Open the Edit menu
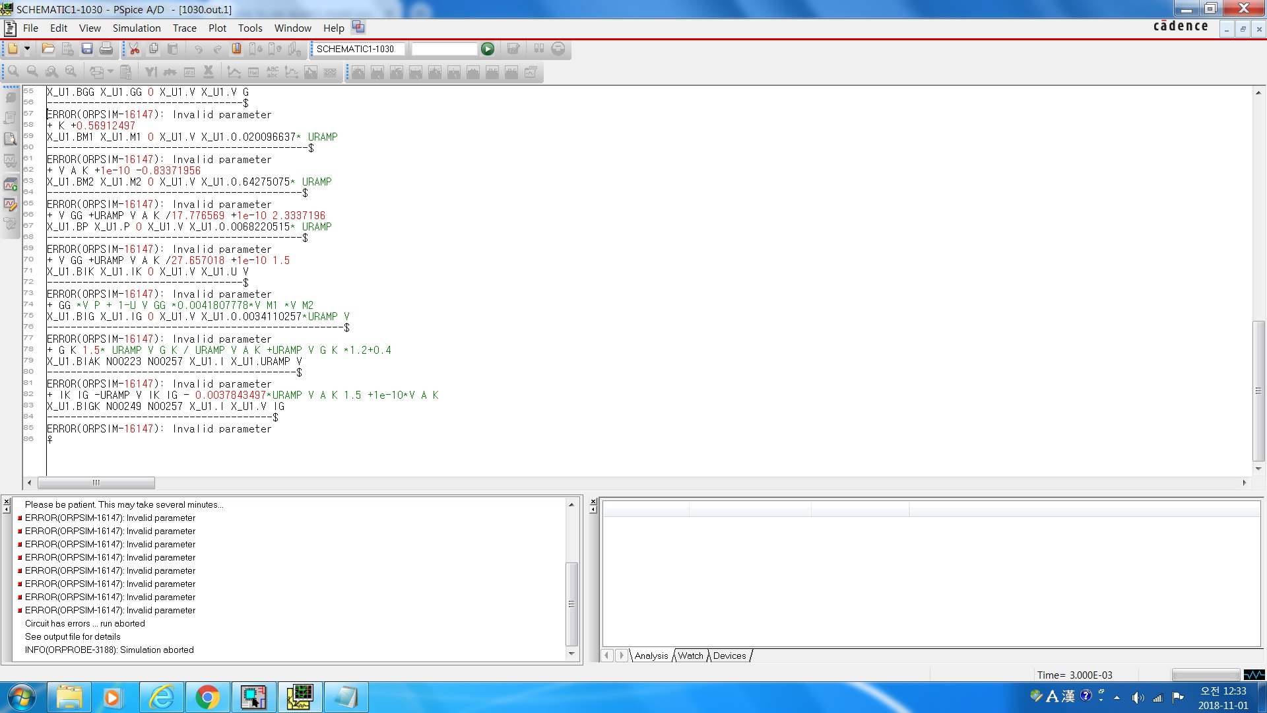This screenshot has height=713, width=1267. coord(59,28)
